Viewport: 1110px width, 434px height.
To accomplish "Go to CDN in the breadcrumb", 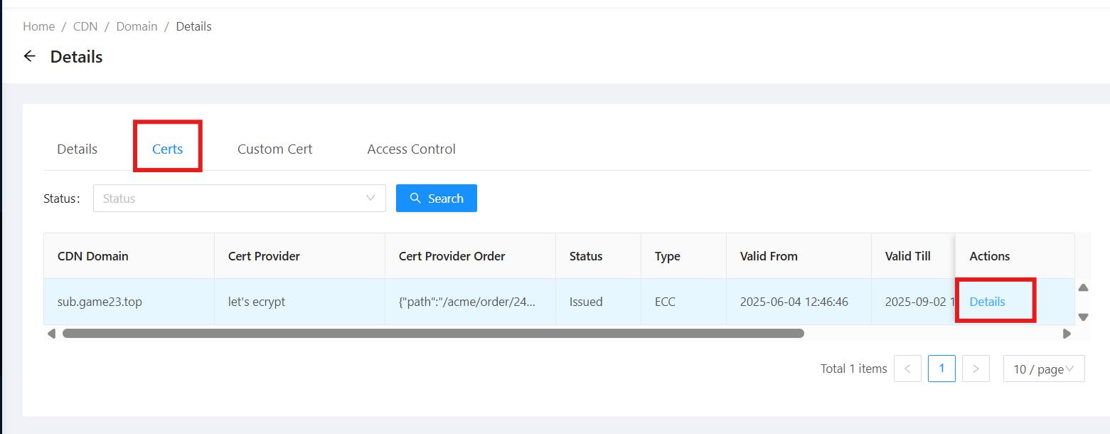I will click(x=85, y=26).
